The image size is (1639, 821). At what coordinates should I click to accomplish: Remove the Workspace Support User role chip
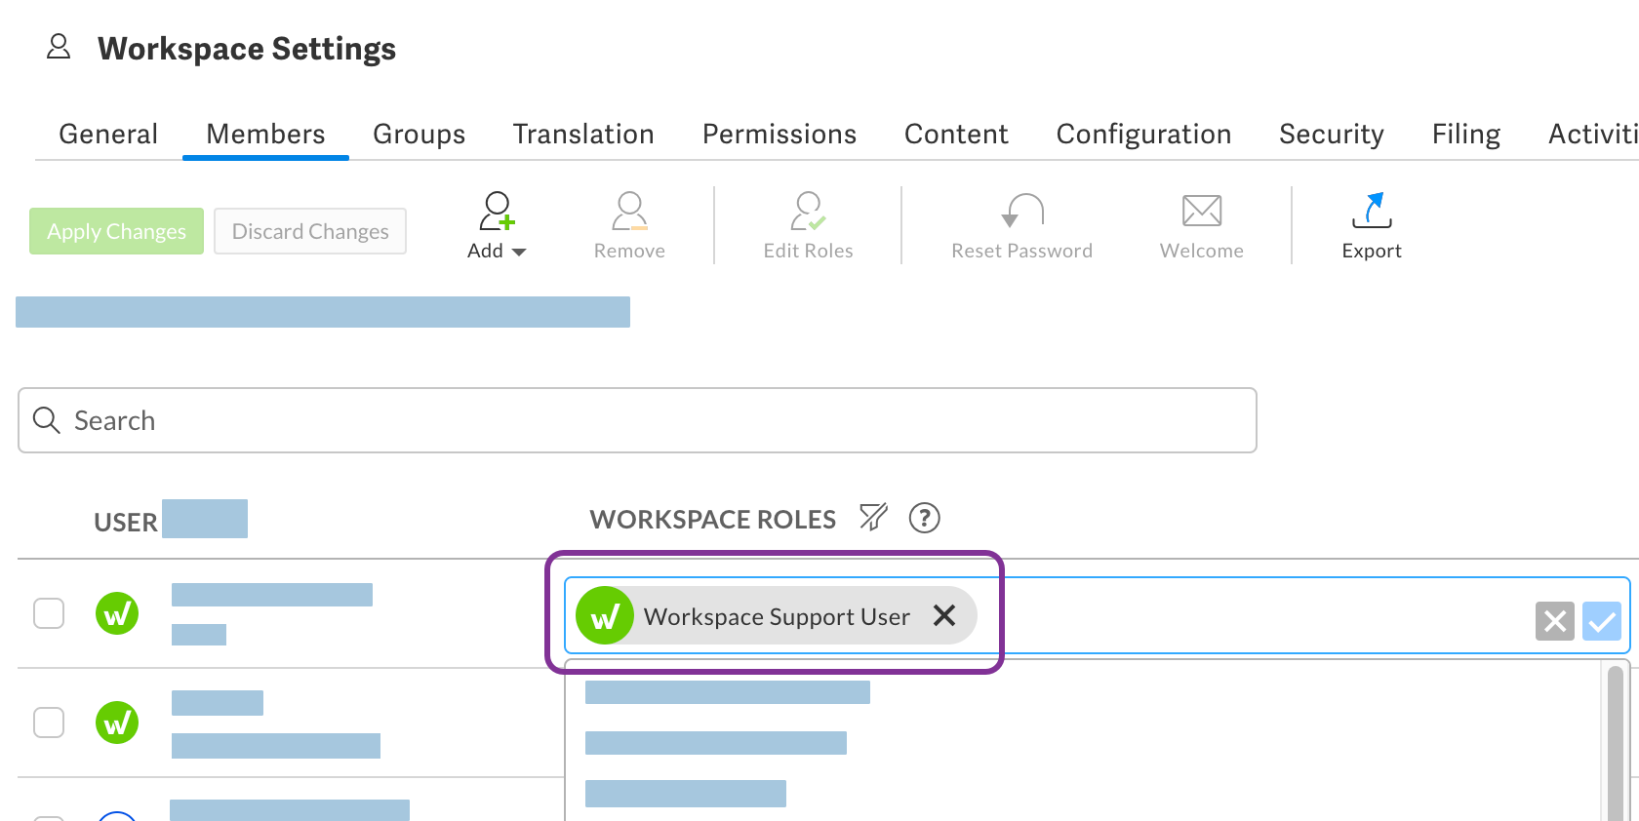click(x=944, y=615)
